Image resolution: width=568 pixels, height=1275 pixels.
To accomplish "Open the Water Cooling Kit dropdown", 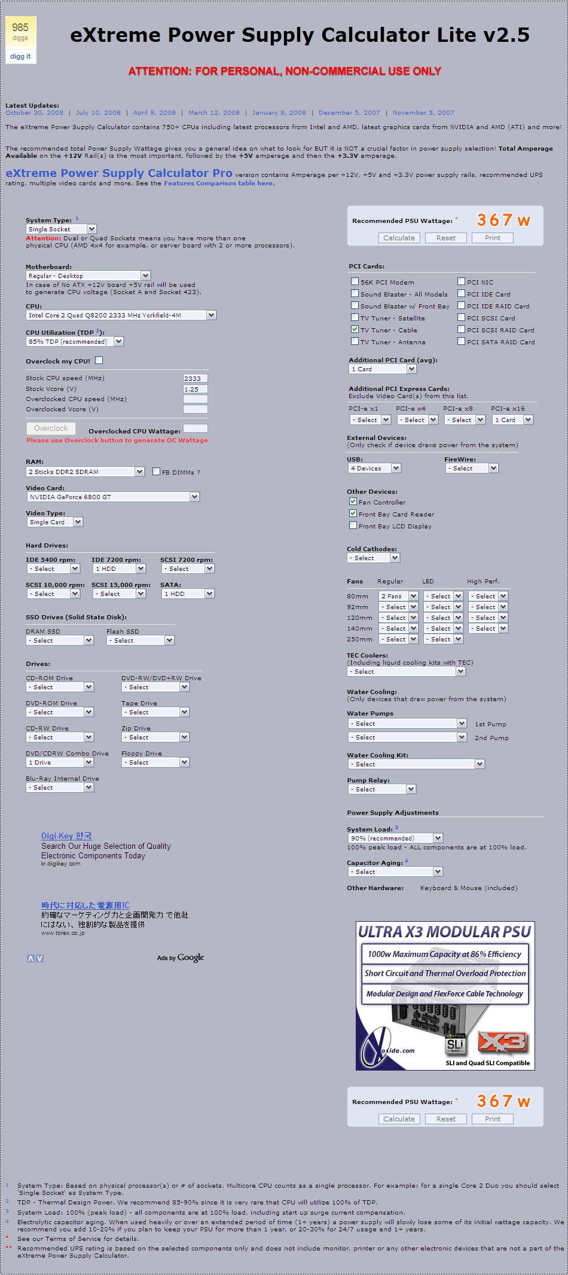I will [x=416, y=764].
